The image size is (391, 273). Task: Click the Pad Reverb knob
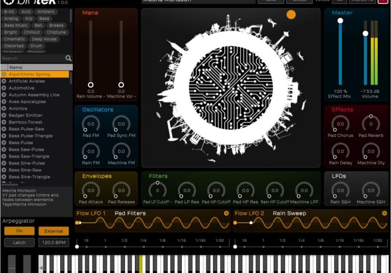point(371,124)
